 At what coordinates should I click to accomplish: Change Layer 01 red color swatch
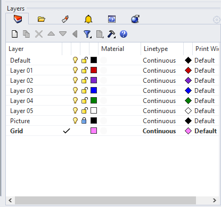[x=94, y=70]
